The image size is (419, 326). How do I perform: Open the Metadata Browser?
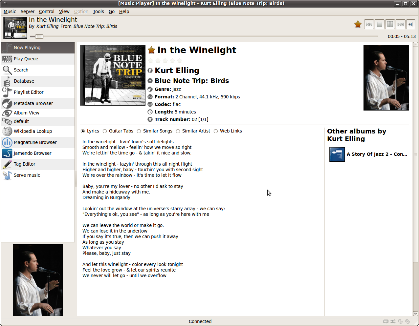click(38, 103)
